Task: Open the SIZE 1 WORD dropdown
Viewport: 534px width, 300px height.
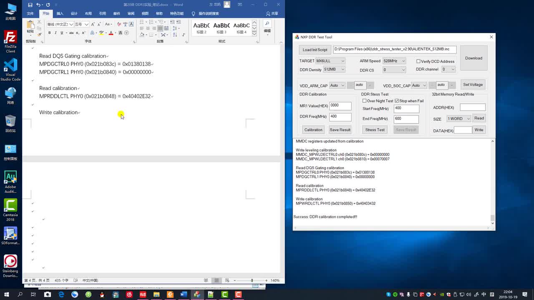Action: tap(459, 119)
